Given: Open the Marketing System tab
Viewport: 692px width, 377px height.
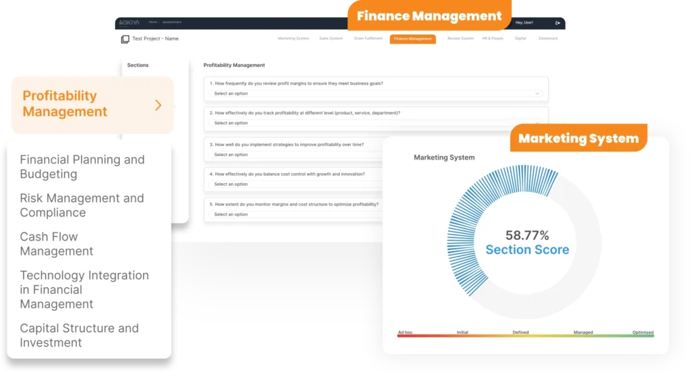Looking at the screenshot, I should pyautogui.click(x=293, y=39).
